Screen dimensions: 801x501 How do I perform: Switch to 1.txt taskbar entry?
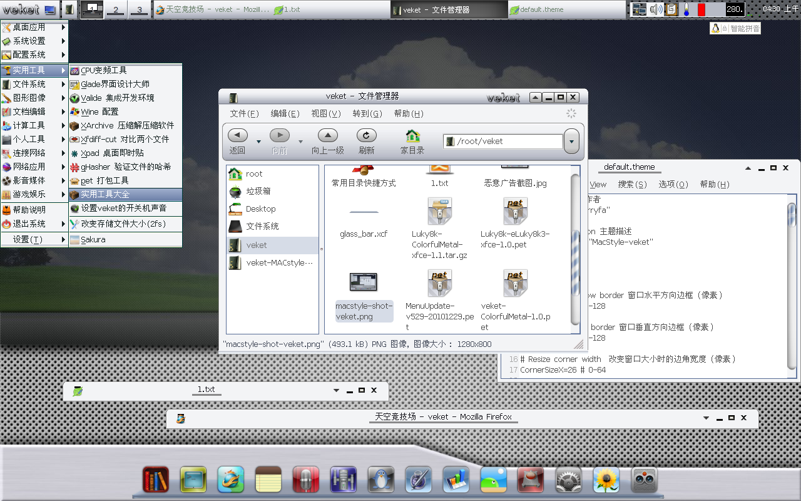click(332, 9)
